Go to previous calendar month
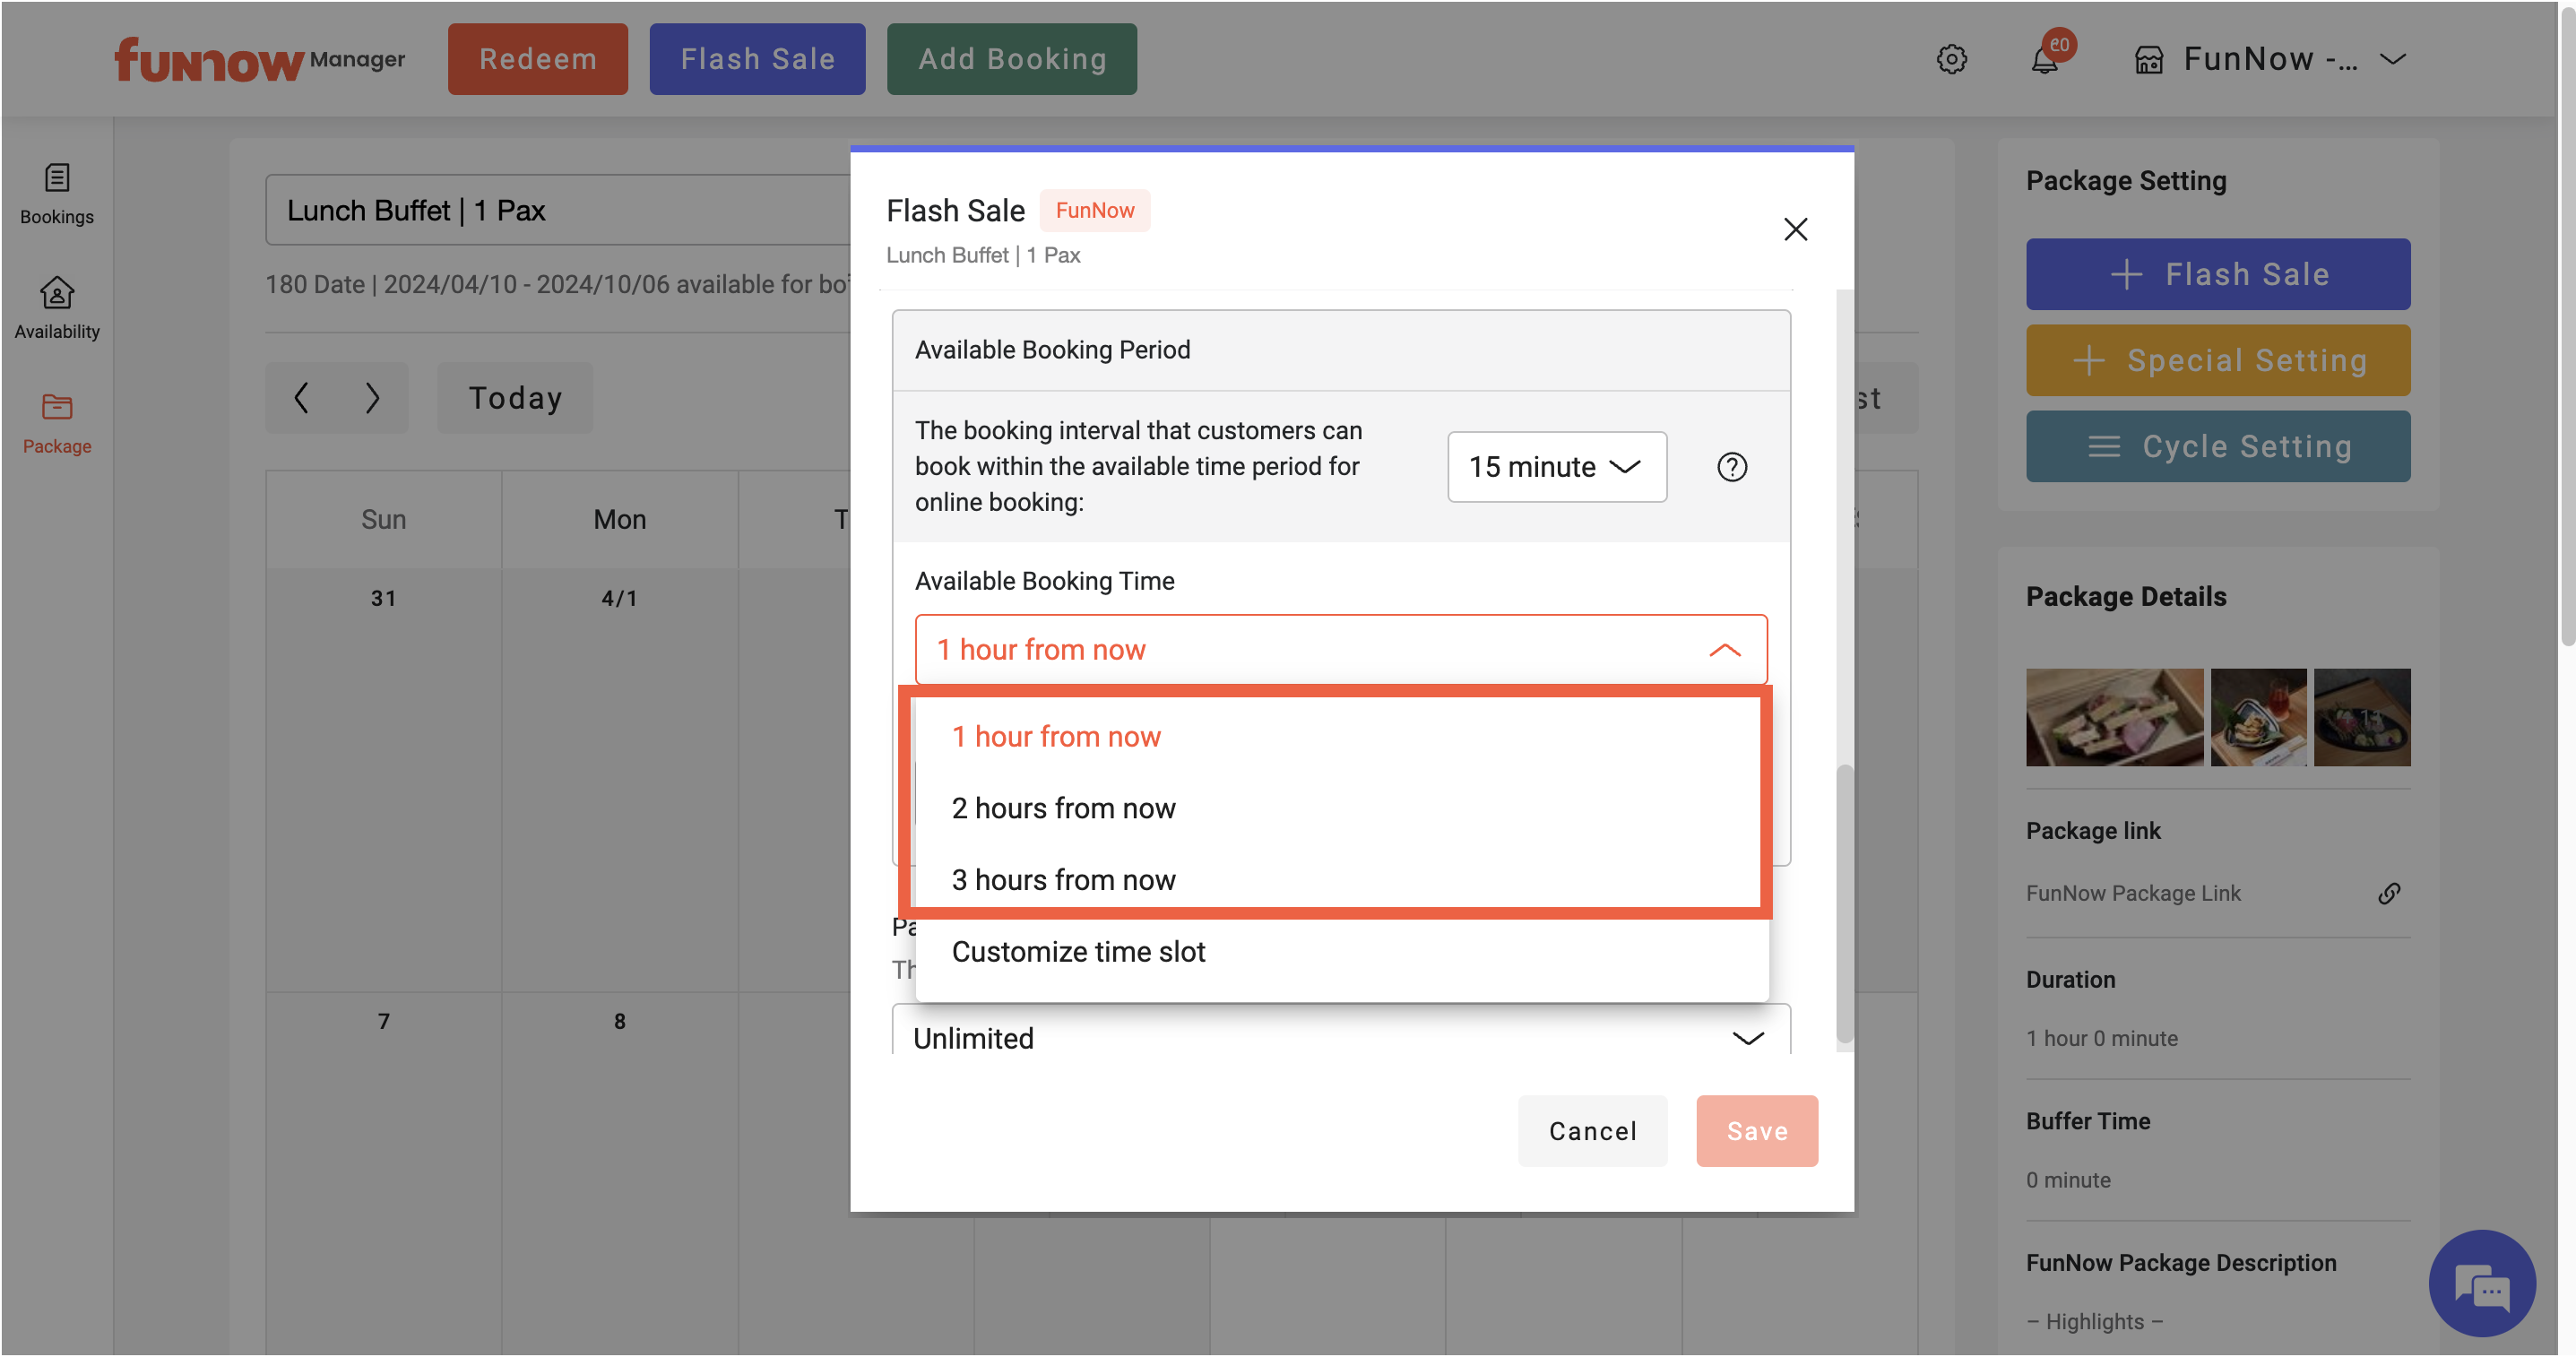Screen dimensions: 2576x1357 click(302, 398)
